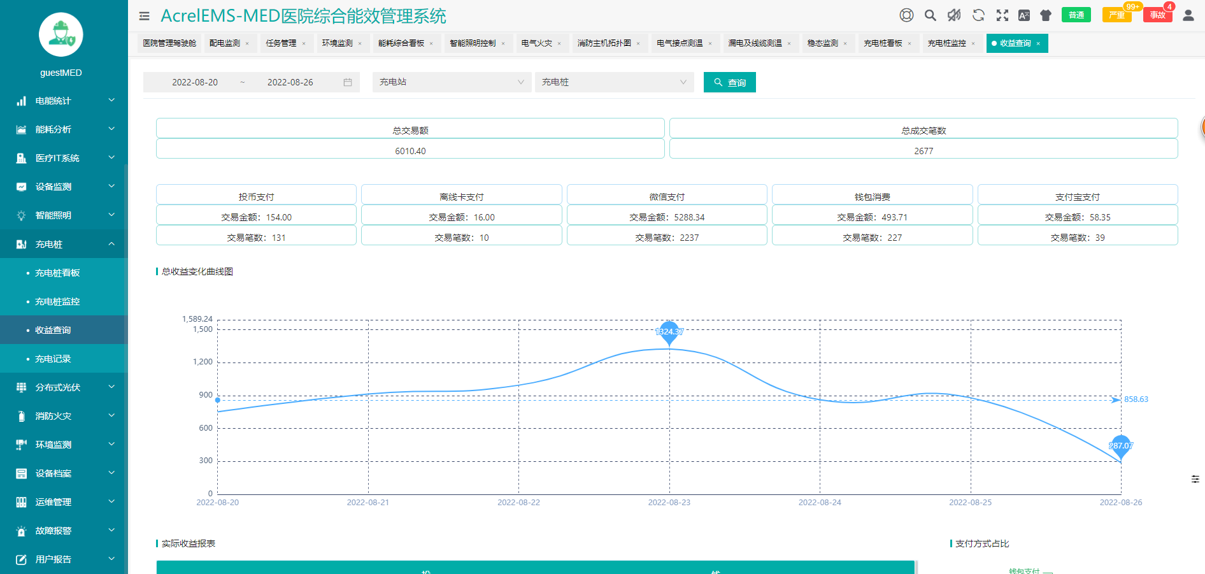Open the 充电桩 dropdown selector
Image resolution: width=1205 pixels, height=574 pixels.
click(613, 82)
